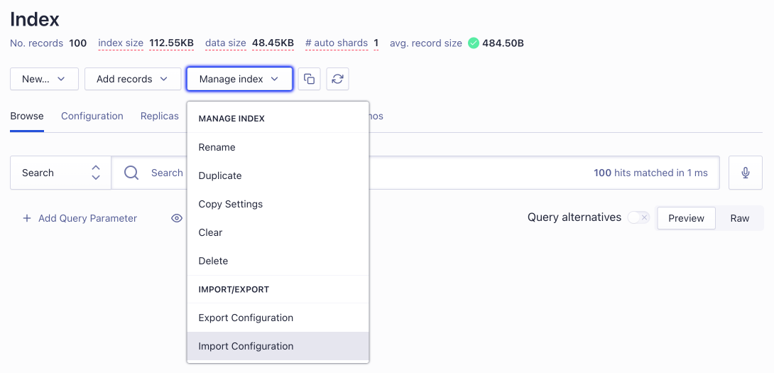Choose Export Configuration menu item

tap(278, 318)
